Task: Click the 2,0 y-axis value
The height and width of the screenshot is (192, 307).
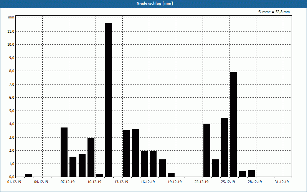Action: click(11, 150)
